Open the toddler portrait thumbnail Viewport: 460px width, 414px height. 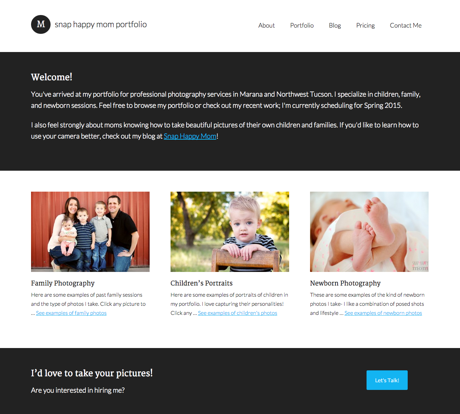230,232
